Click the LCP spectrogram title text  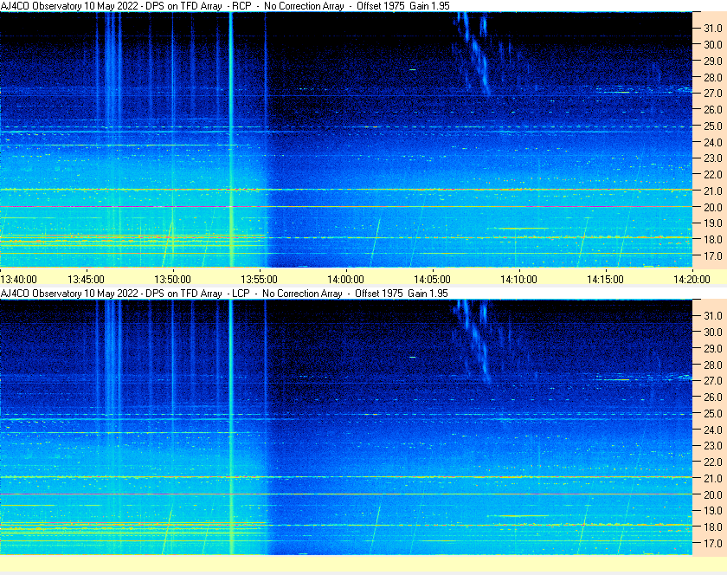(x=224, y=294)
